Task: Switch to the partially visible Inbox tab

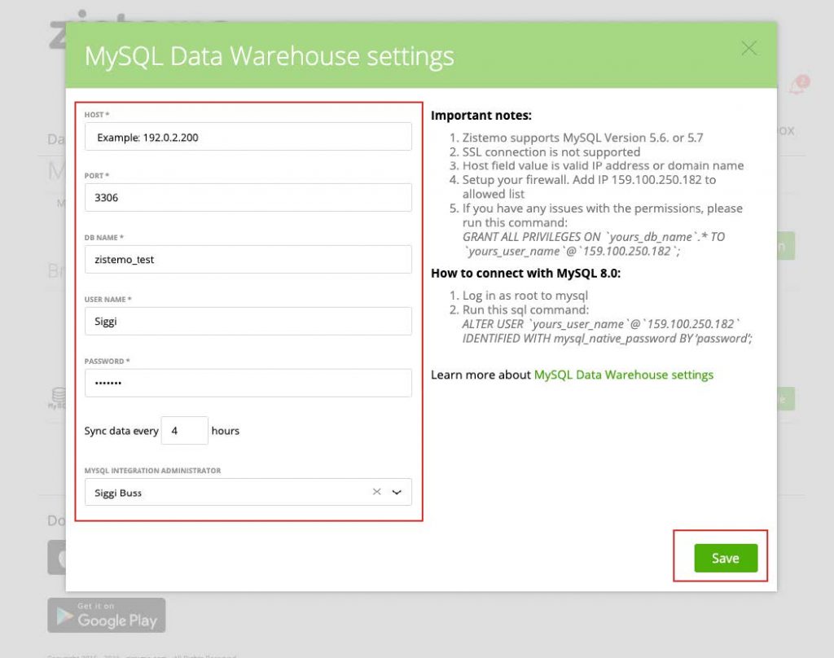Action: 786,131
